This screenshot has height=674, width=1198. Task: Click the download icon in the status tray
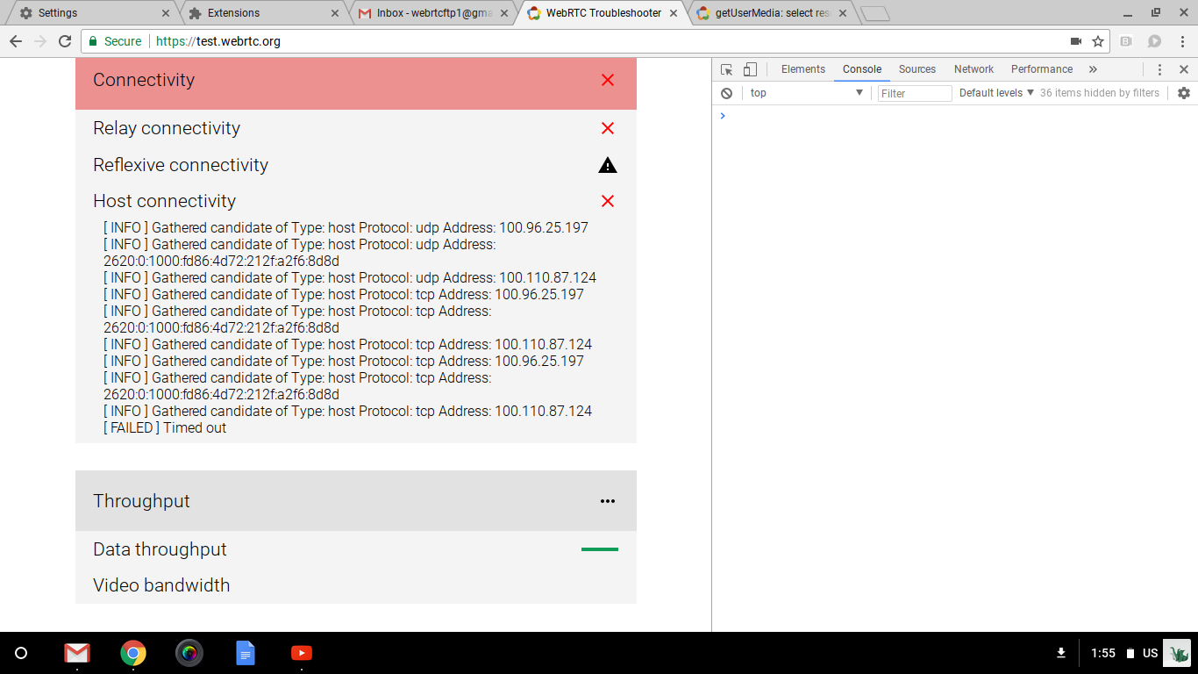tap(1061, 653)
